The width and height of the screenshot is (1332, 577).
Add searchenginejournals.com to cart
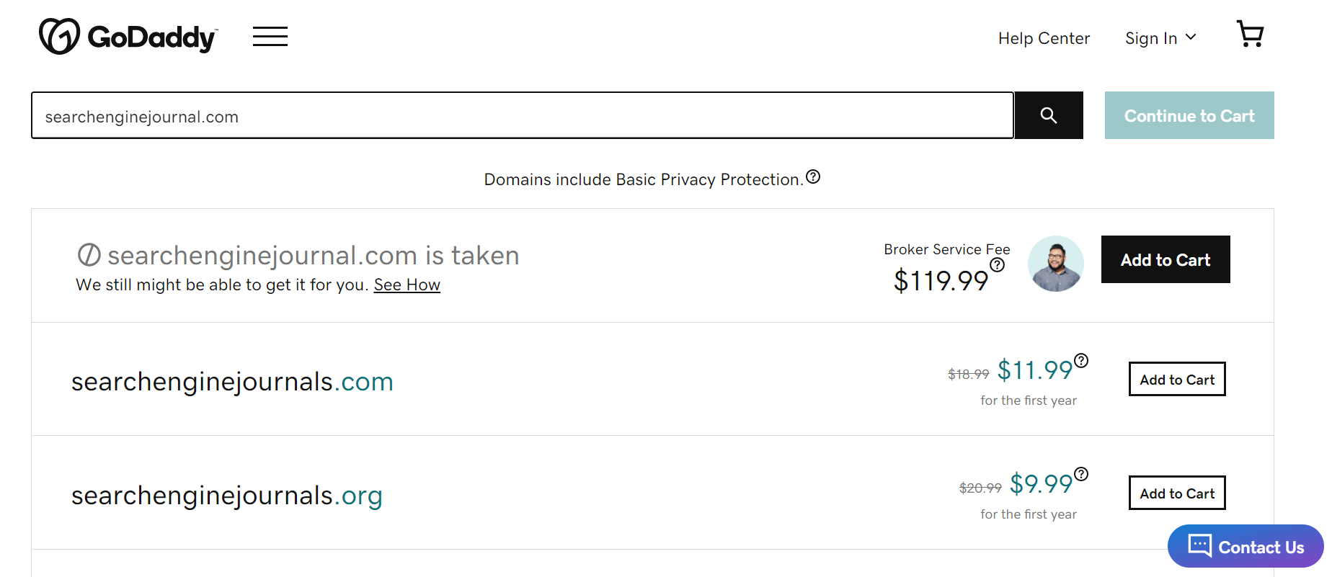pos(1177,380)
